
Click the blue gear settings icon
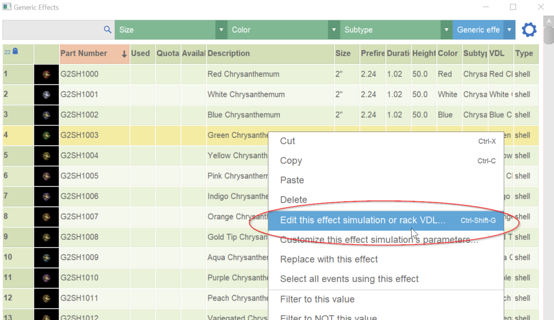click(x=529, y=30)
